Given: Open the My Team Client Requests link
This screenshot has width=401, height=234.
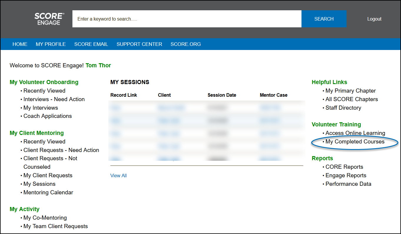Looking at the screenshot, I should click(x=56, y=226).
